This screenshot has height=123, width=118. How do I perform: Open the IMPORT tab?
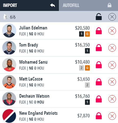click(29, 5)
